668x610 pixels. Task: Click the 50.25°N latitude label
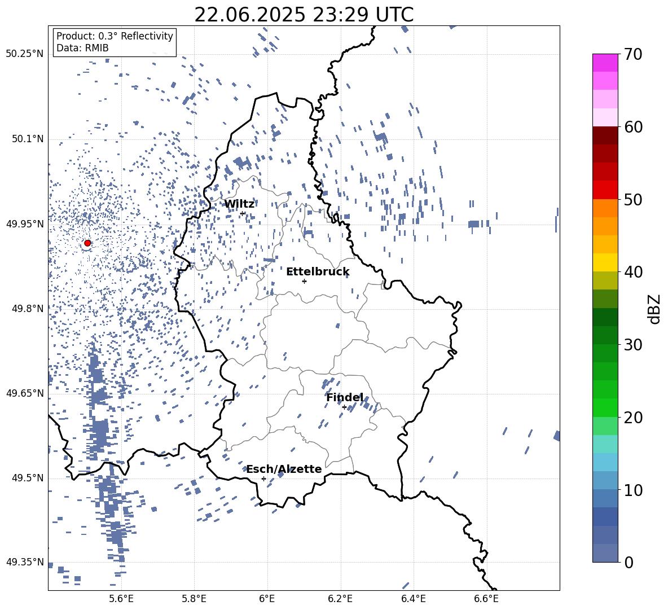pyautogui.click(x=25, y=54)
